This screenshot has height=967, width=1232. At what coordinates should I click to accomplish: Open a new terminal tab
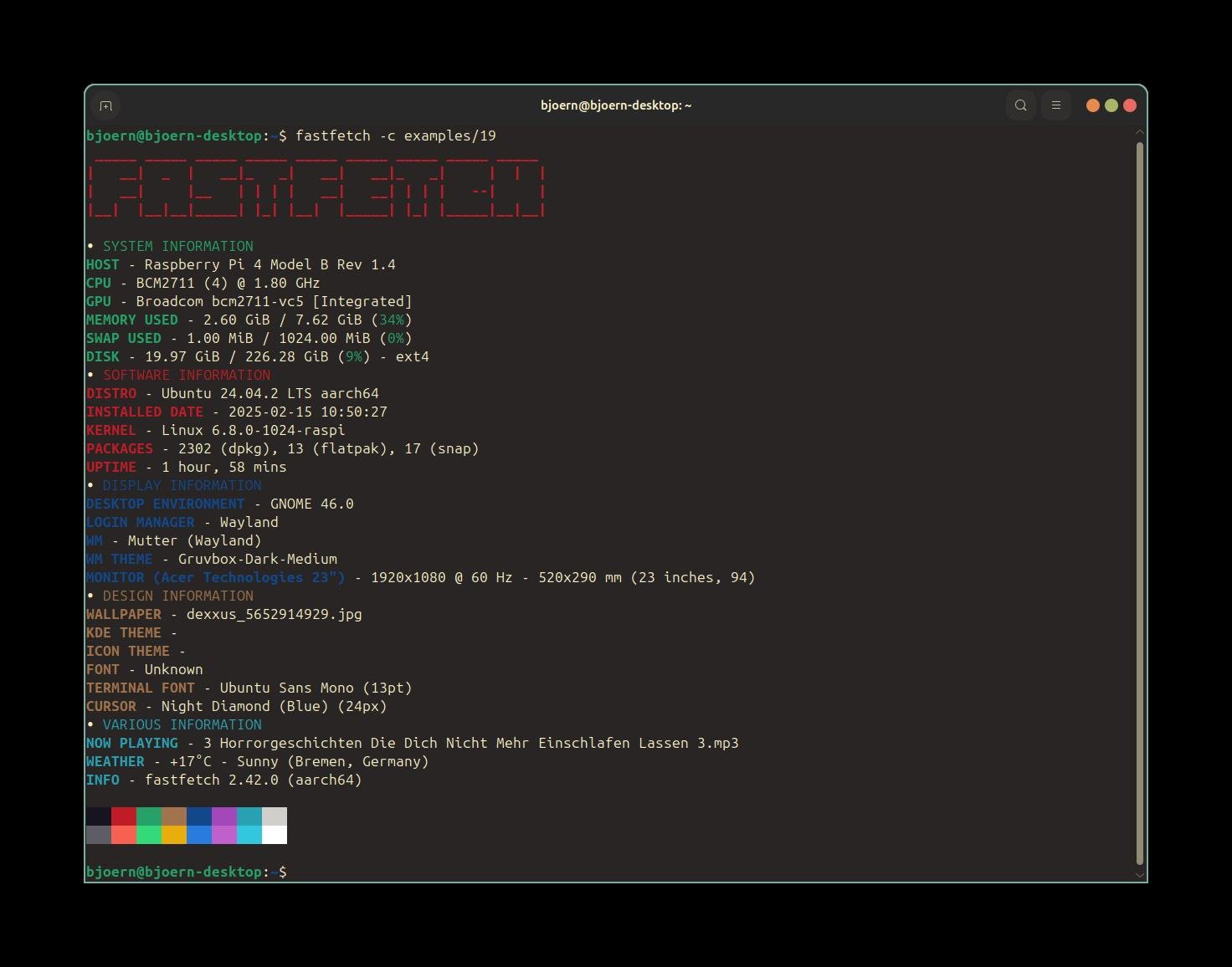tap(105, 105)
